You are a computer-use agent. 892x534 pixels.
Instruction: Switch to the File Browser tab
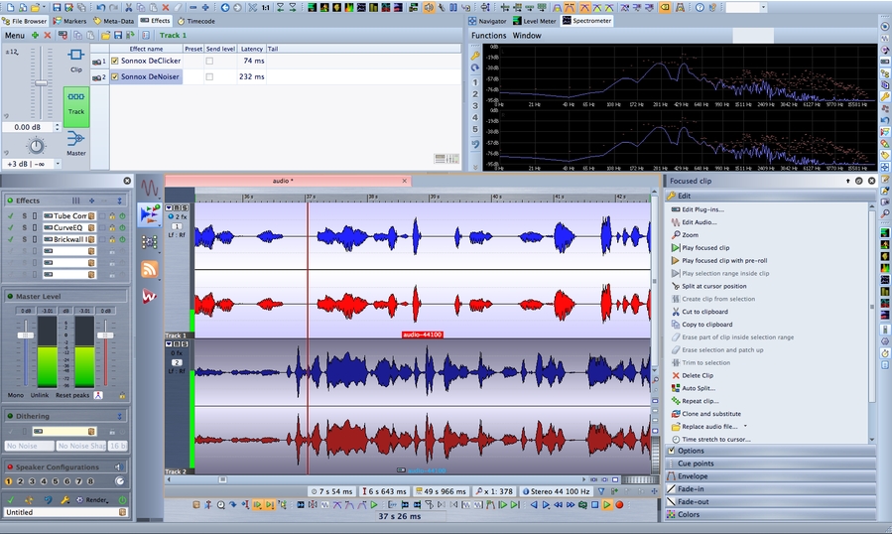click(25, 21)
